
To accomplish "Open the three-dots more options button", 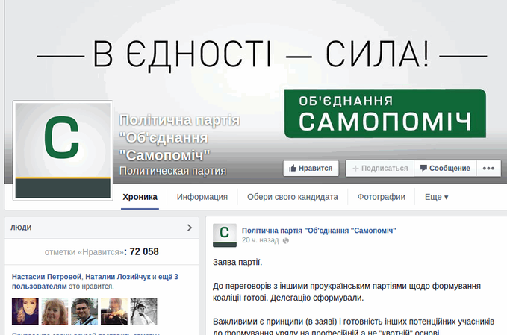I will click(x=488, y=169).
